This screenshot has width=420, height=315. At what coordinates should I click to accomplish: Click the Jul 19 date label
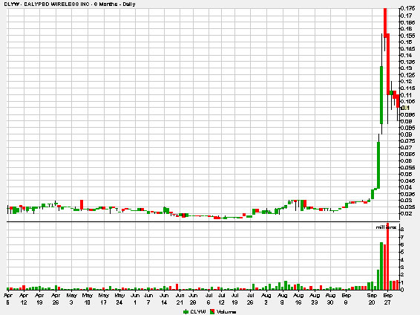pyautogui.click(x=234, y=299)
